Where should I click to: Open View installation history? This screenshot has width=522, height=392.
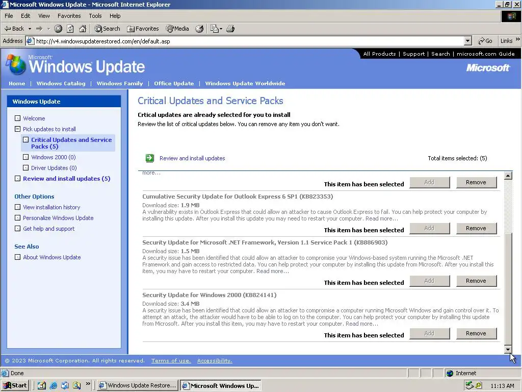pyautogui.click(x=51, y=207)
